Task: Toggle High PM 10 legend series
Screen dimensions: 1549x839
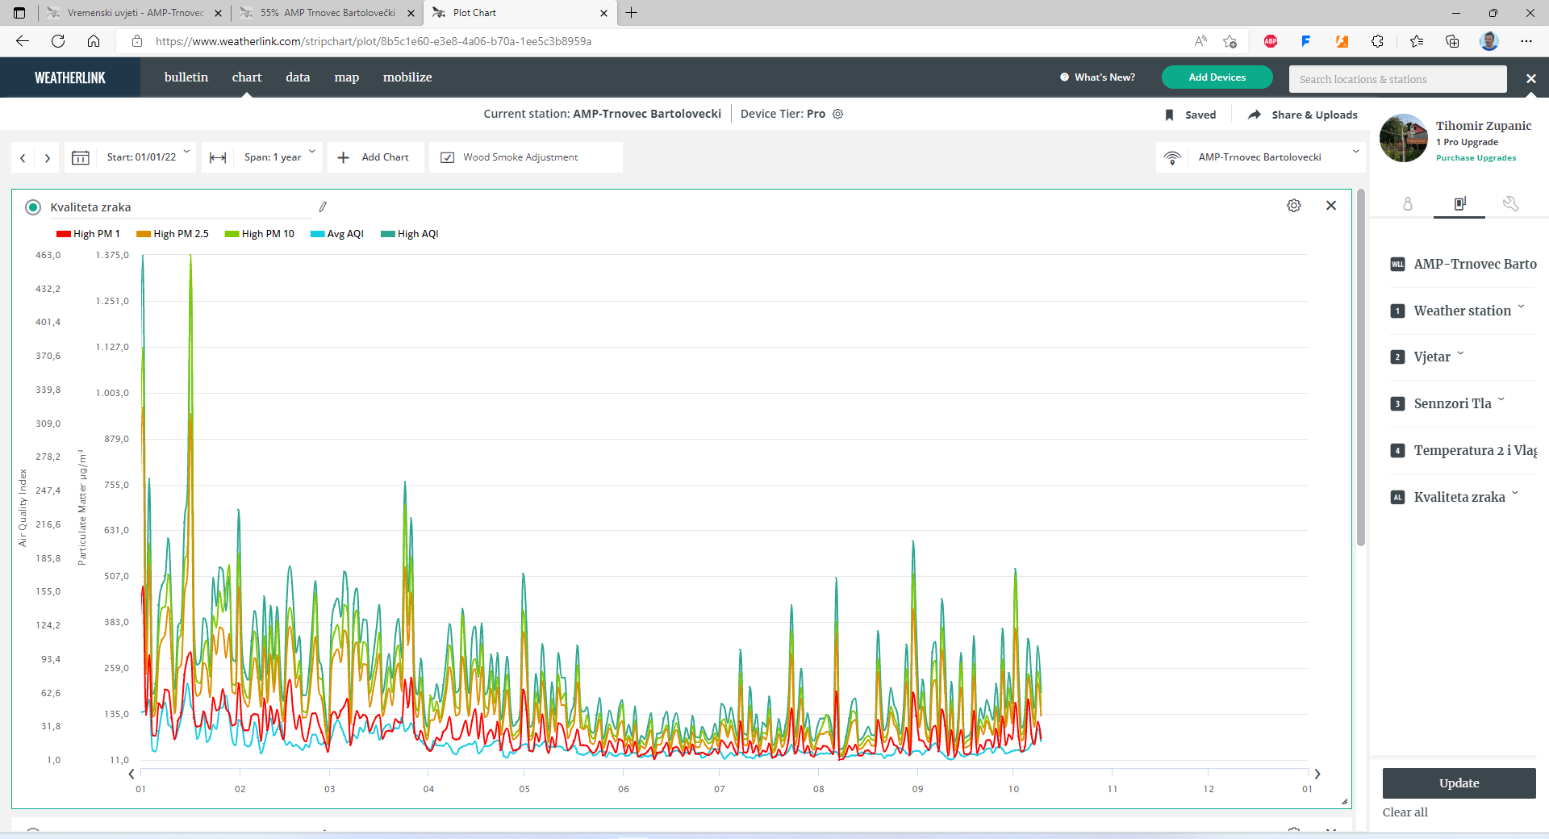Action: pyautogui.click(x=260, y=234)
